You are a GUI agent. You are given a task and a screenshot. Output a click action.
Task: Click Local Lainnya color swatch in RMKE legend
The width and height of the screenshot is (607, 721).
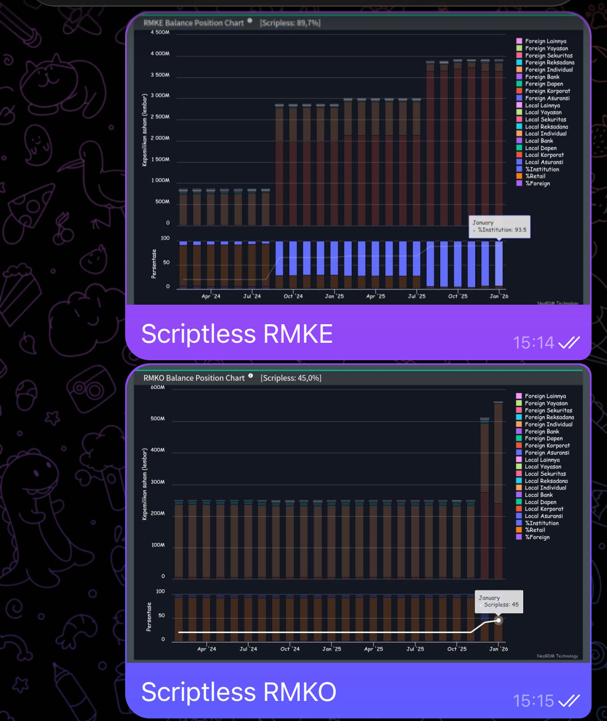(x=519, y=105)
